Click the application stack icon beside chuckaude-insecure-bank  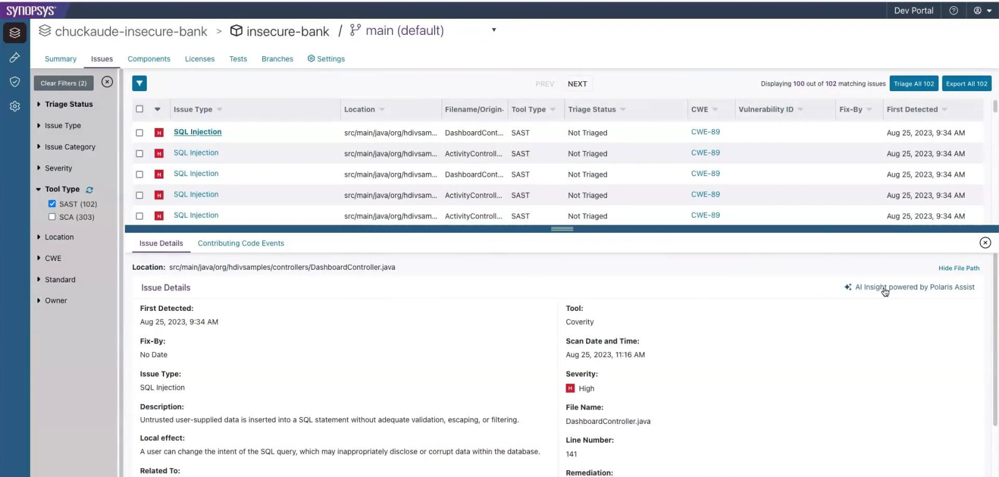pos(44,31)
